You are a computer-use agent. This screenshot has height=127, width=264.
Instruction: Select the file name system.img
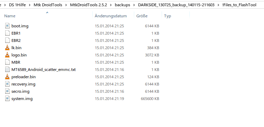(22, 99)
